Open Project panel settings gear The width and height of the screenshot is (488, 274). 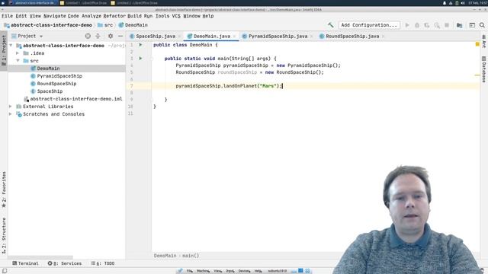coord(111,36)
